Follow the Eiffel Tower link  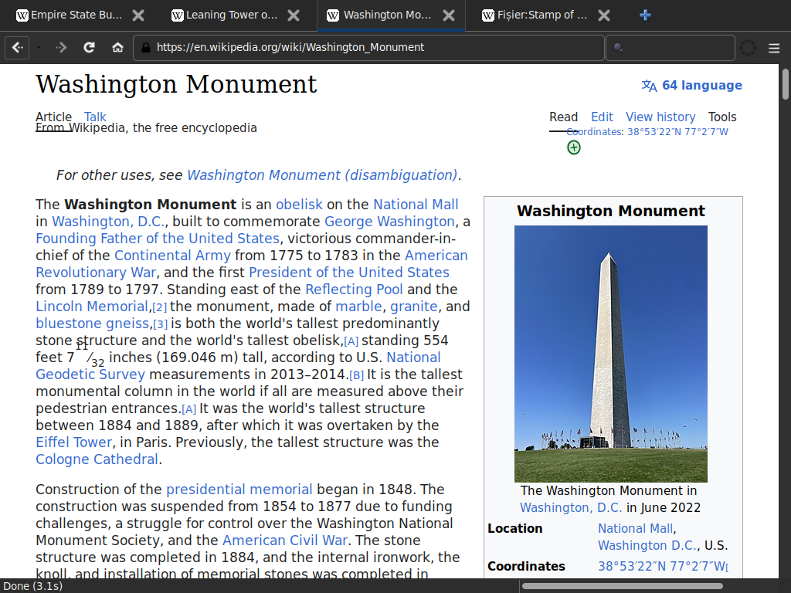point(74,442)
